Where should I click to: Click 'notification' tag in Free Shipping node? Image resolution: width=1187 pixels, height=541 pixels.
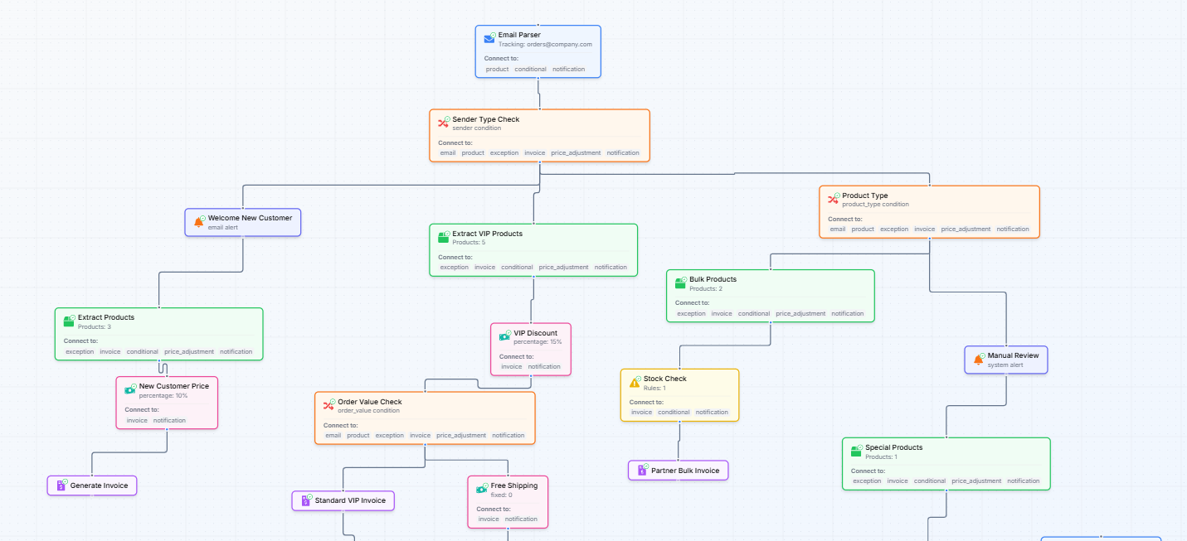click(521, 519)
